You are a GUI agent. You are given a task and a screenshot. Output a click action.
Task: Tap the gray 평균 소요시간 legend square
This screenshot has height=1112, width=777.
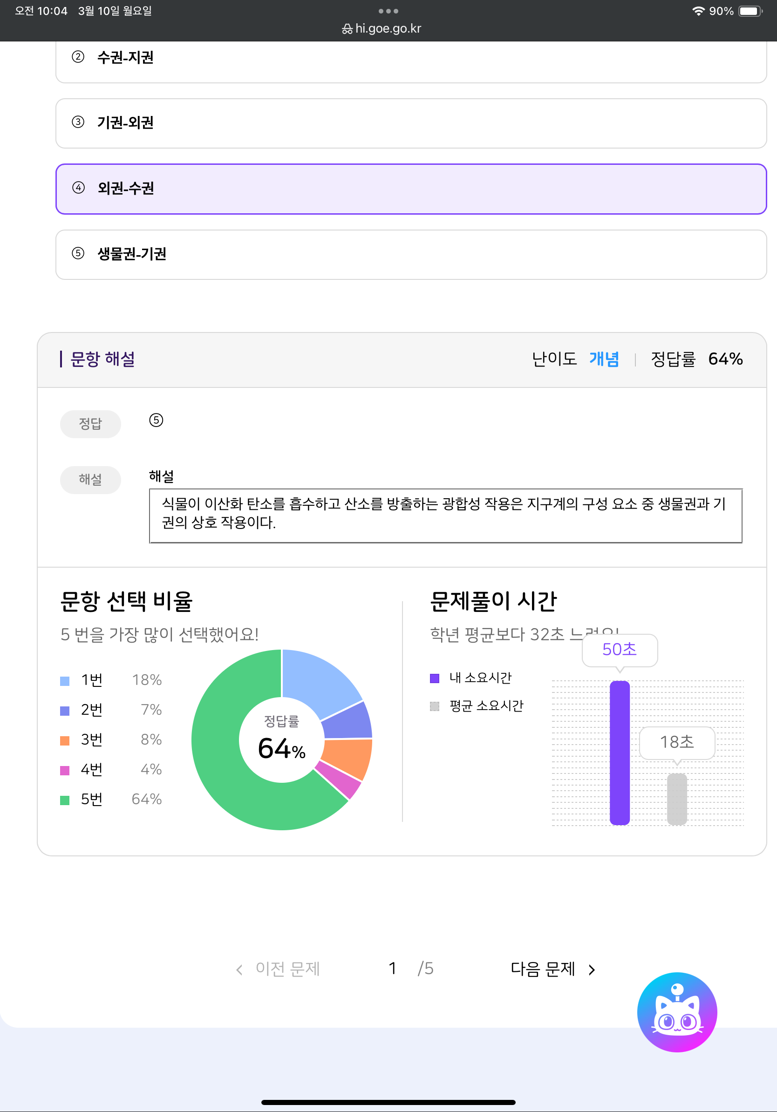point(435,706)
